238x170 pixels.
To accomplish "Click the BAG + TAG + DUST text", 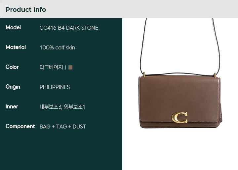I will tap(63, 127).
